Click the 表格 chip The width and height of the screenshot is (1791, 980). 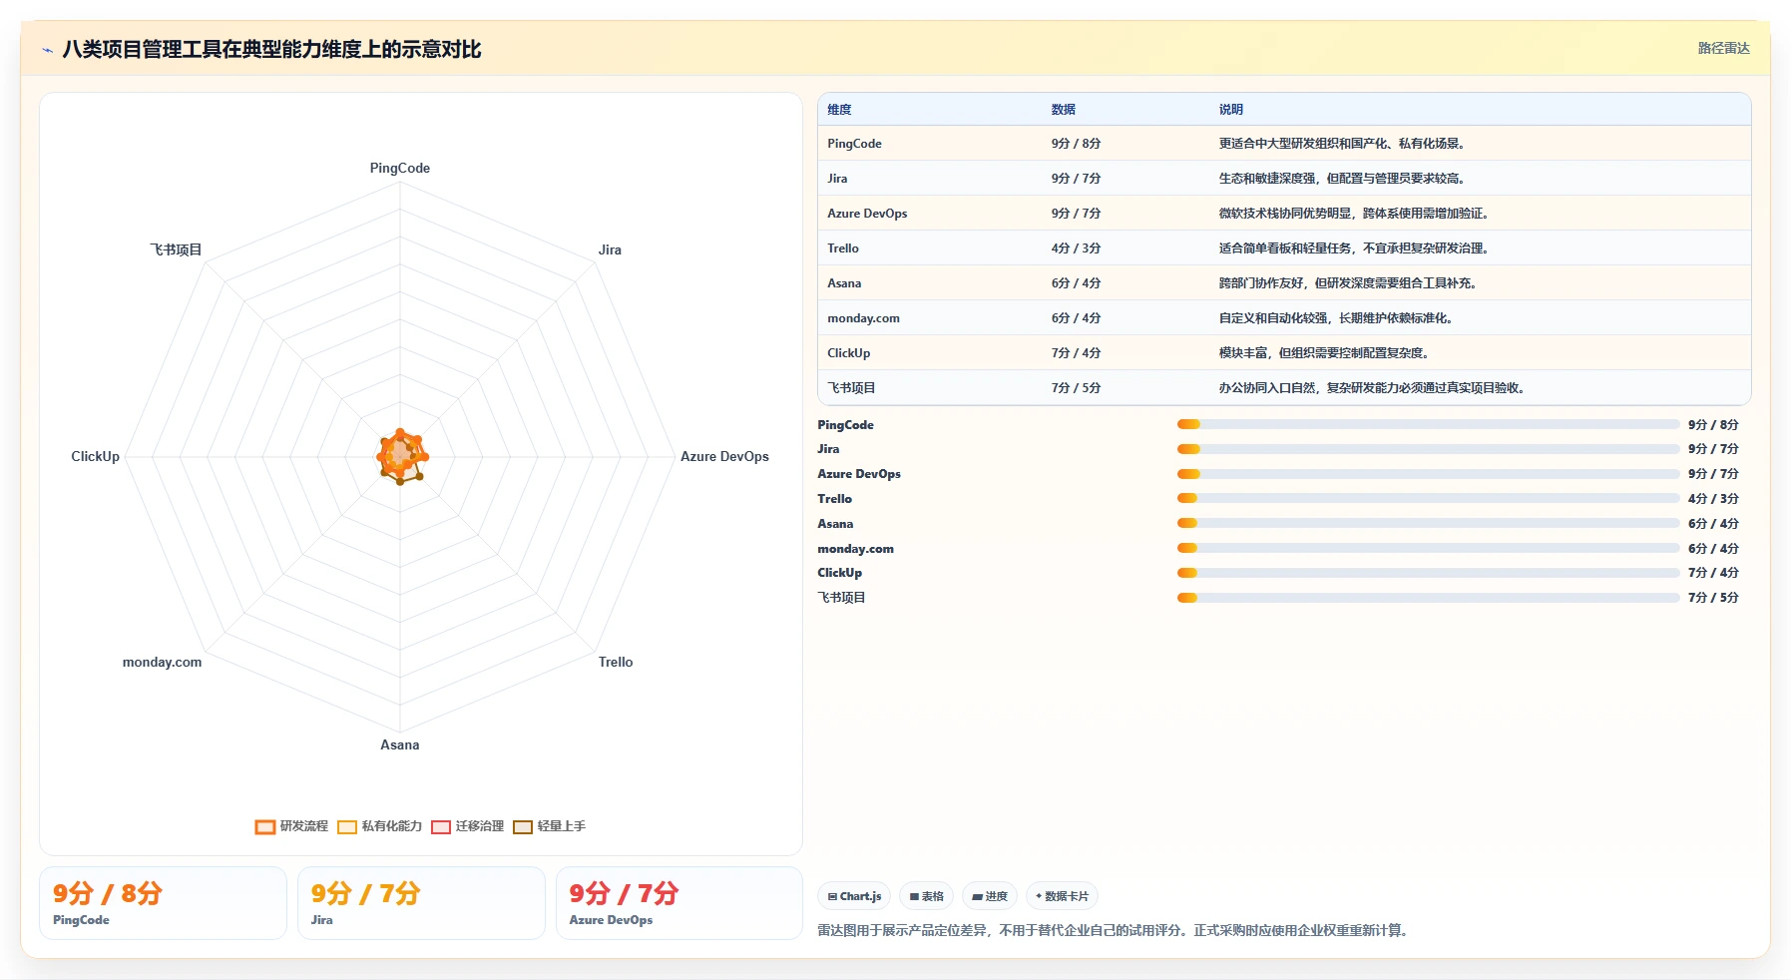point(926,896)
